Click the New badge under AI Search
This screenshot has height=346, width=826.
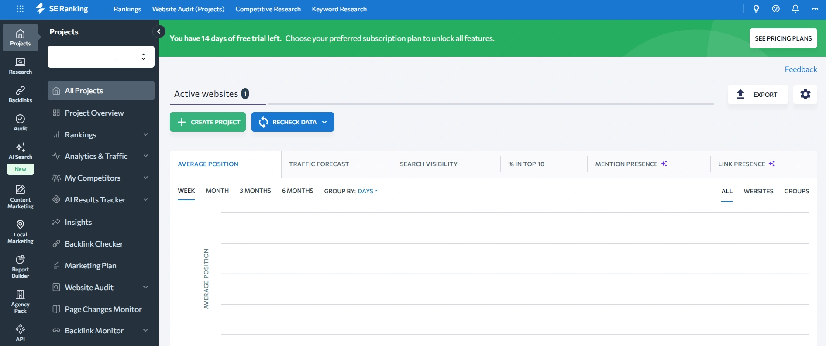21,169
